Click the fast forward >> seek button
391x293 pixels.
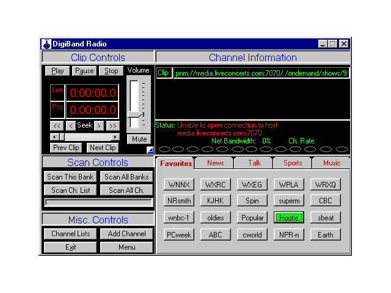tap(113, 125)
